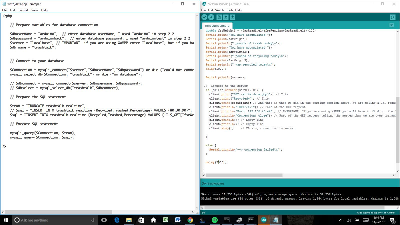Open the Arduino Help menu
Image resolution: width=400 pixels, height=225 pixels.
pos(238,10)
